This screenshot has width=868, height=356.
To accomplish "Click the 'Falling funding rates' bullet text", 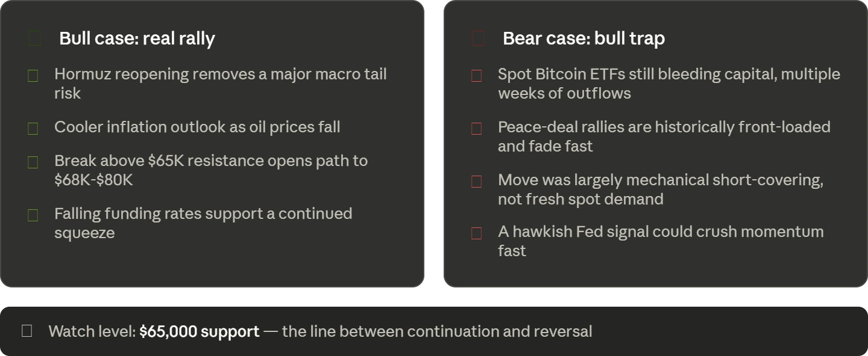I will click(203, 223).
